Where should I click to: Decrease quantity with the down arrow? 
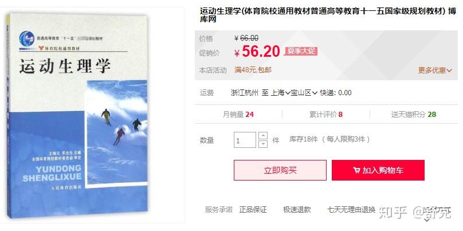263,144
